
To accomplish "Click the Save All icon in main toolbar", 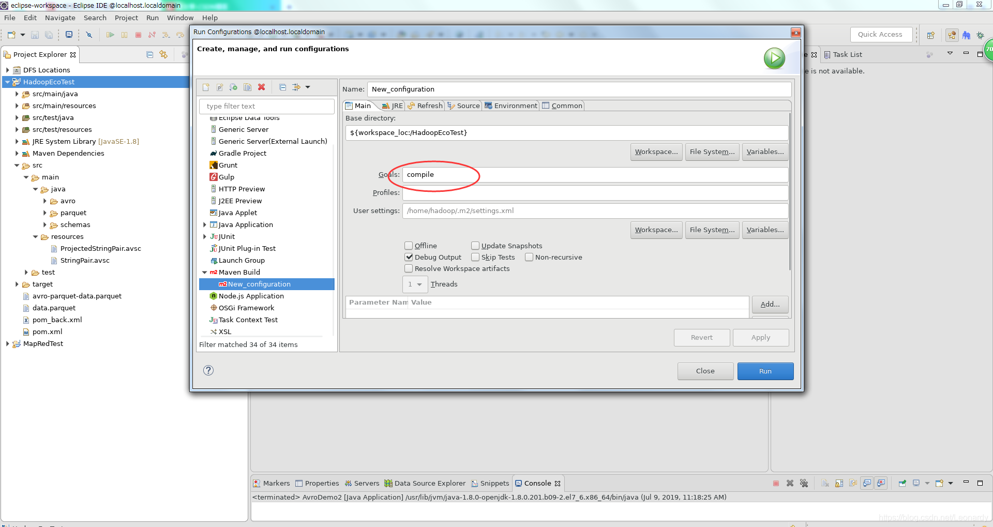I will point(49,35).
